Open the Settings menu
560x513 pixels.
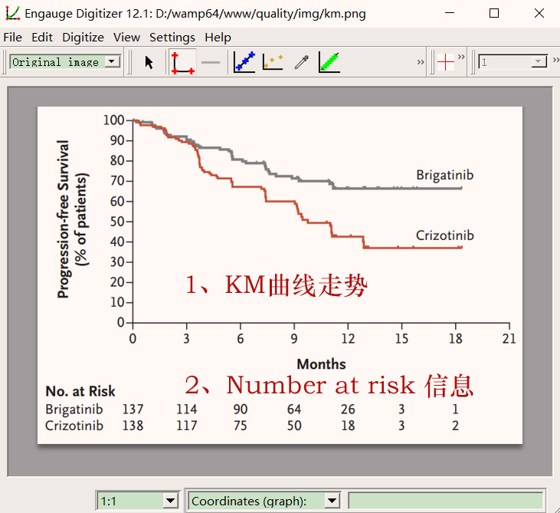point(172,37)
